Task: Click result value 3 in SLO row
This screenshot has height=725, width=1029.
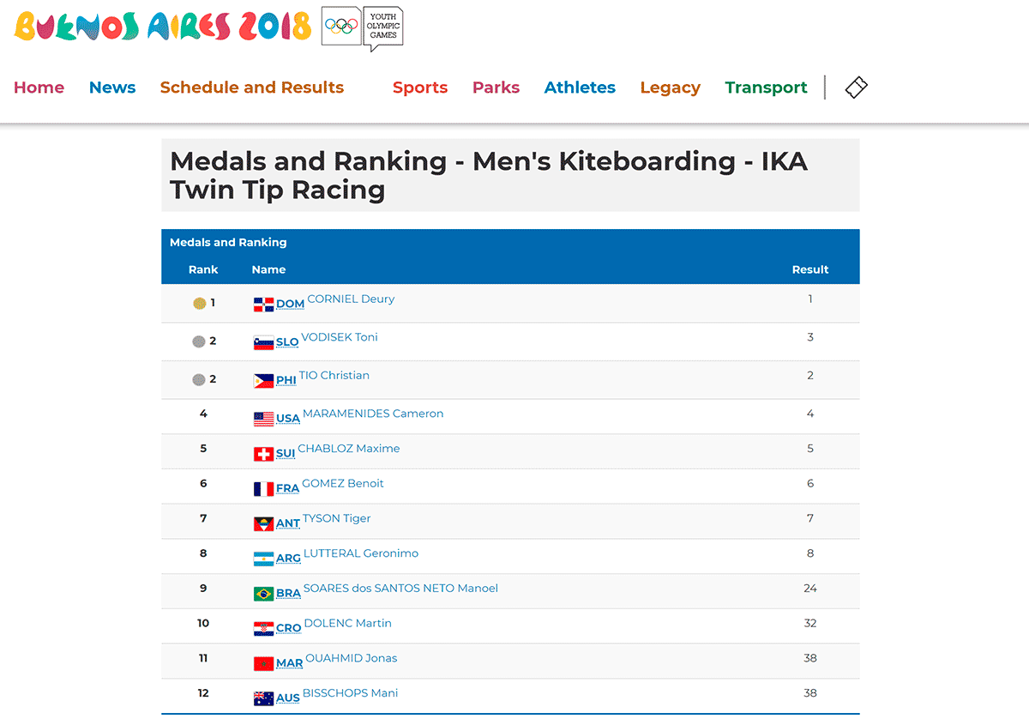Action: pyautogui.click(x=810, y=337)
